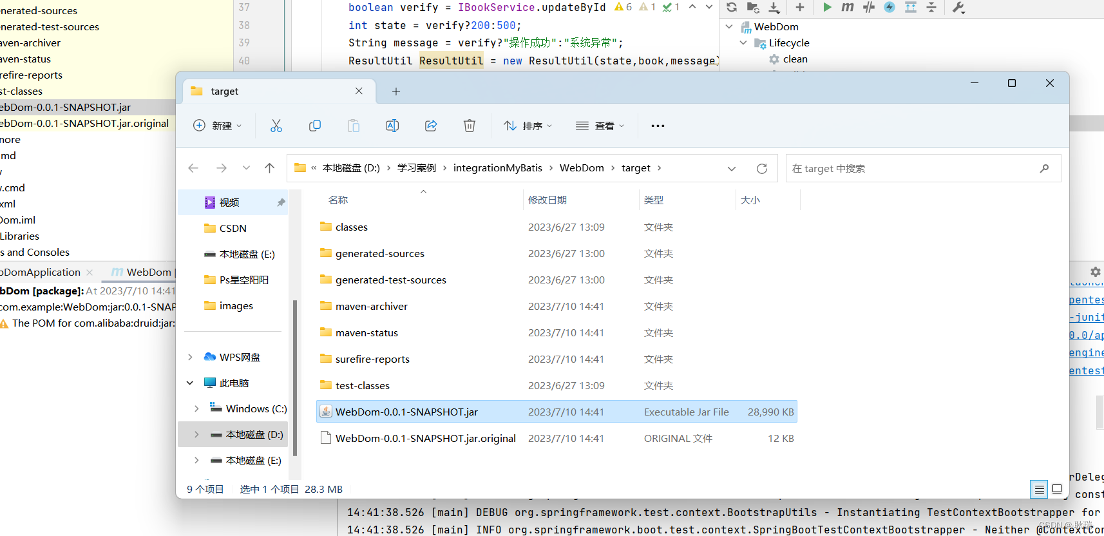Open Maven settings wrench icon

pyautogui.click(x=958, y=7)
